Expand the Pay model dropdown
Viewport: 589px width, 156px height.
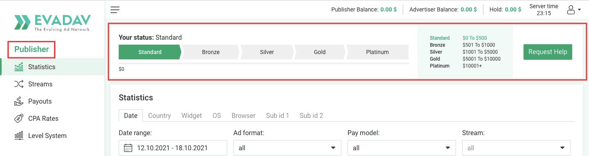(402, 148)
